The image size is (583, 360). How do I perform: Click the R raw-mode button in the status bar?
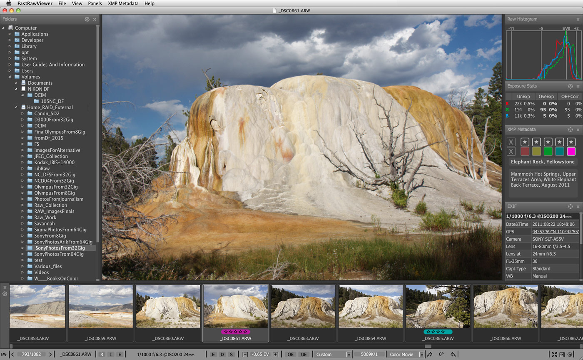tap(102, 354)
